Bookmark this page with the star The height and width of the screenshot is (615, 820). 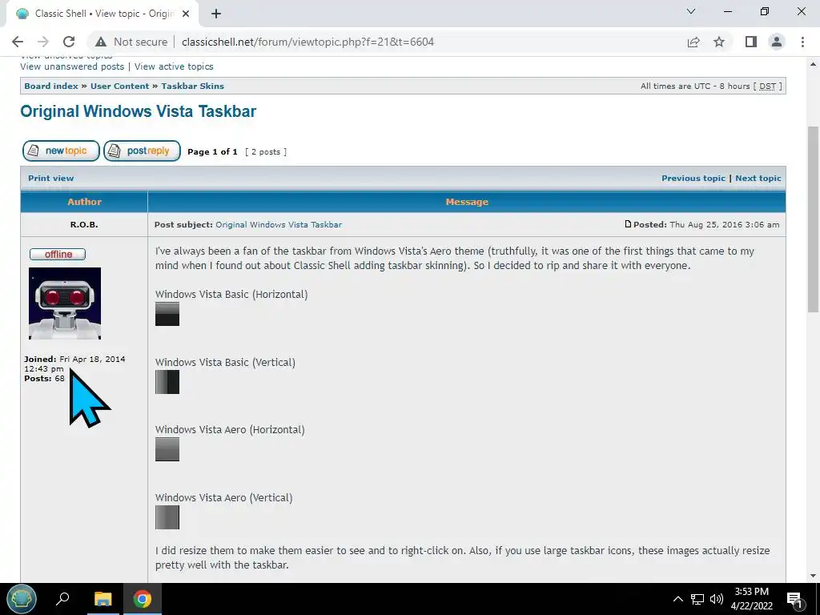[719, 42]
